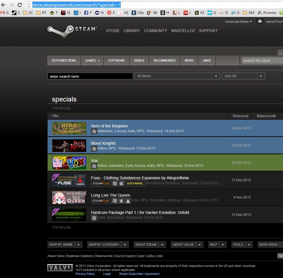Go back with the browser back arrow

[3, 5]
